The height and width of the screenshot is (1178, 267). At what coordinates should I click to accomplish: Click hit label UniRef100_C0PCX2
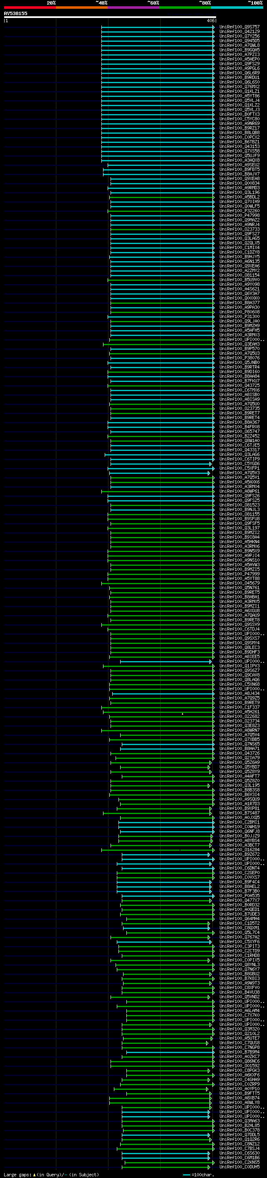[239, 137]
